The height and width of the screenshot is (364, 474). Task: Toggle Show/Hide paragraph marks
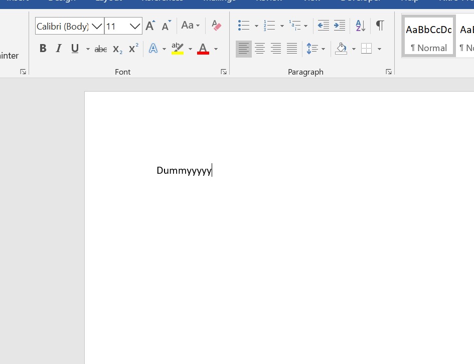coord(380,26)
